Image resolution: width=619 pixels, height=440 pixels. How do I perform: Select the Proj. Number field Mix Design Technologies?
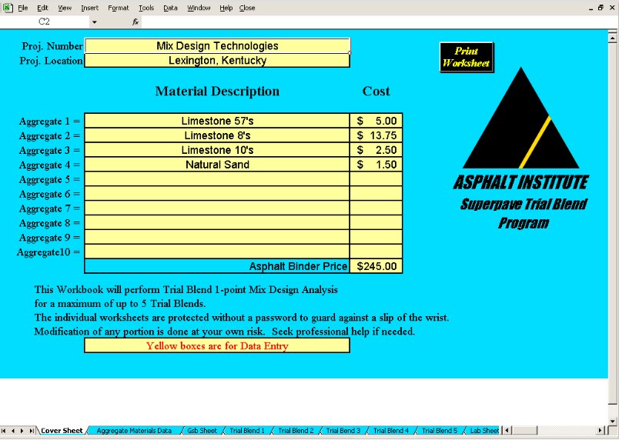[217, 45]
